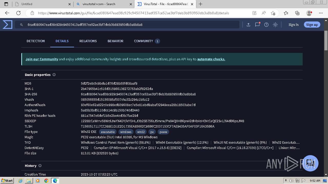Click the executable file type tag
This screenshot has width=328, height=184.
[108, 132]
